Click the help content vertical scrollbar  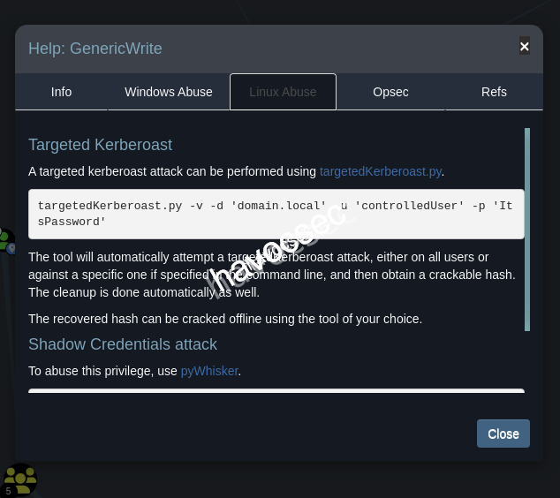pos(527,230)
